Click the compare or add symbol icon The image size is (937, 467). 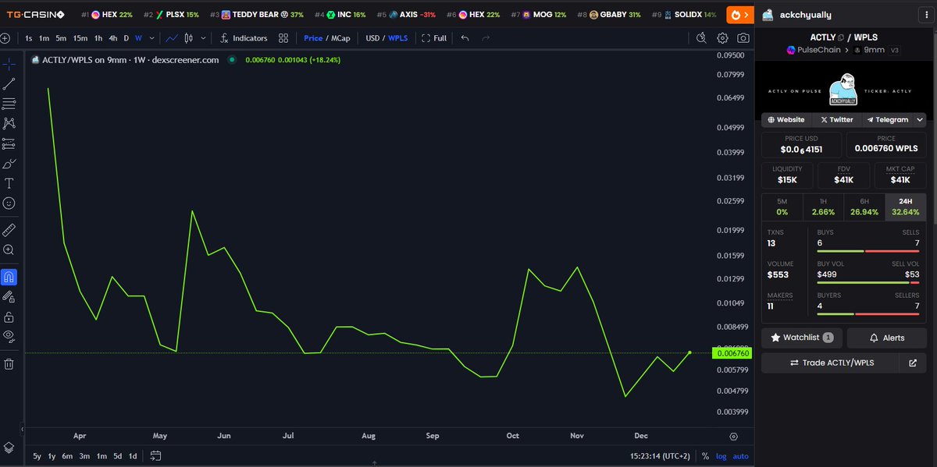[5, 38]
